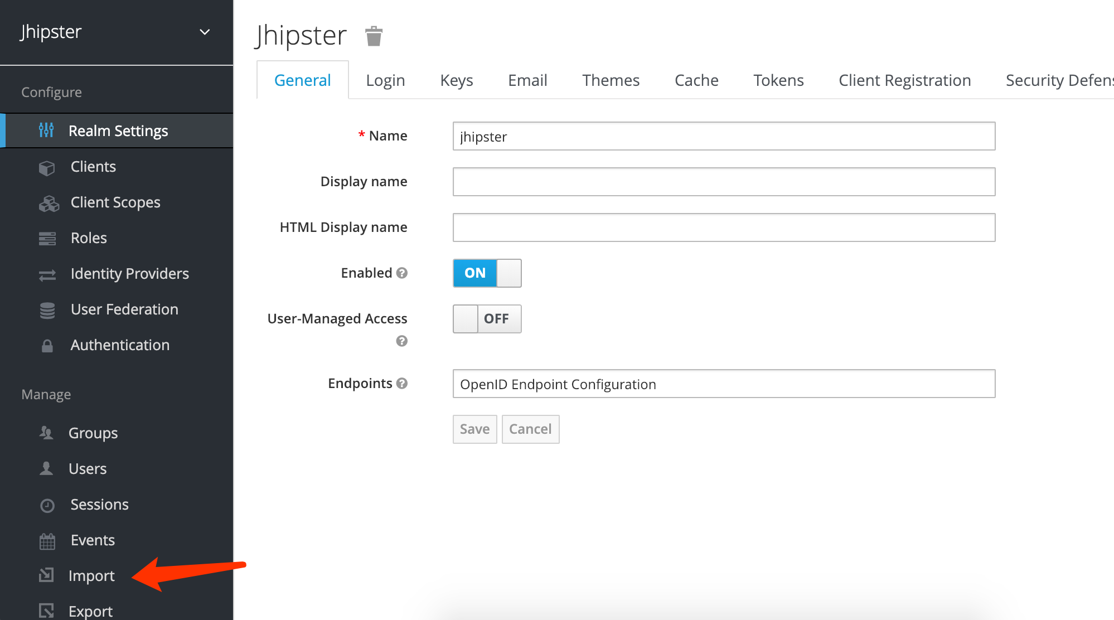Click the Events calendar icon
This screenshot has width=1114, height=620.
point(47,541)
